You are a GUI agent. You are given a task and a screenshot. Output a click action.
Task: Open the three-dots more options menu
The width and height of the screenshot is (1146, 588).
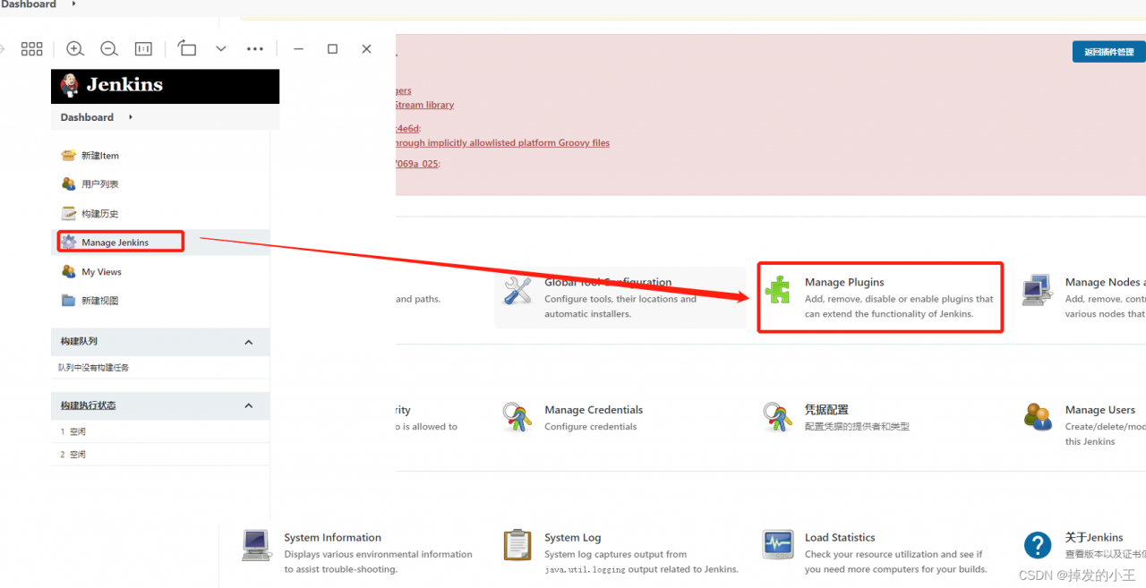pyautogui.click(x=255, y=49)
